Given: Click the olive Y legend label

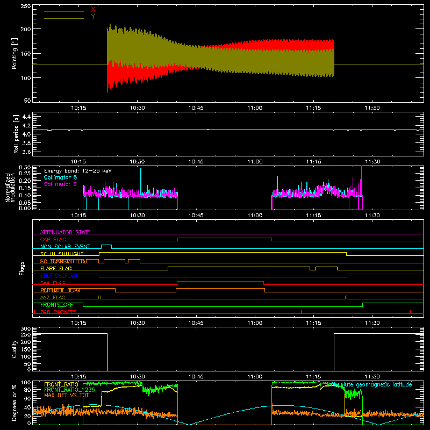Looking at the screenshot, I should (x=93, y=17).
